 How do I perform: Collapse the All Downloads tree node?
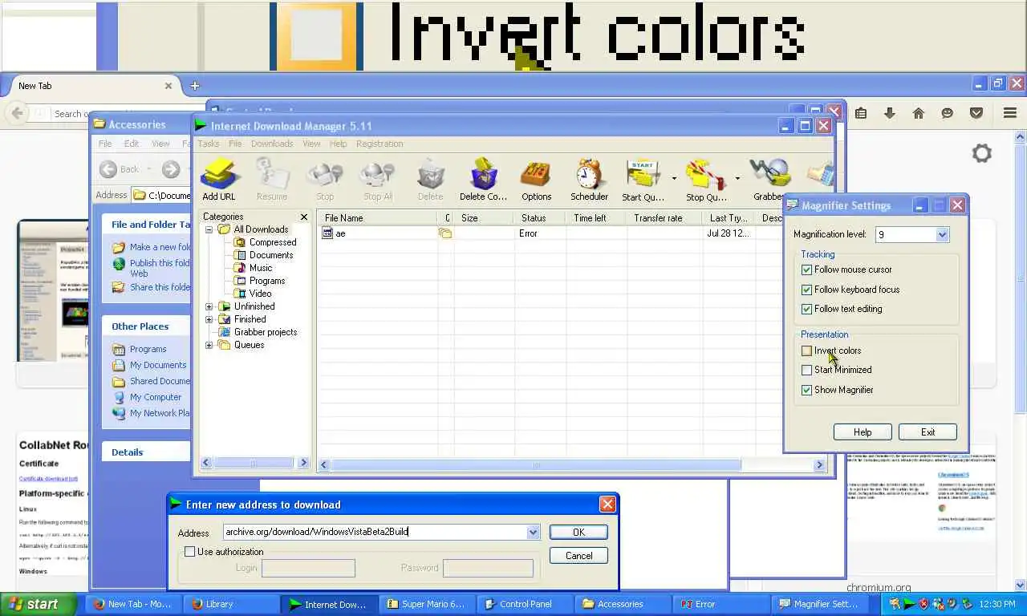click(x=209, y=229)
